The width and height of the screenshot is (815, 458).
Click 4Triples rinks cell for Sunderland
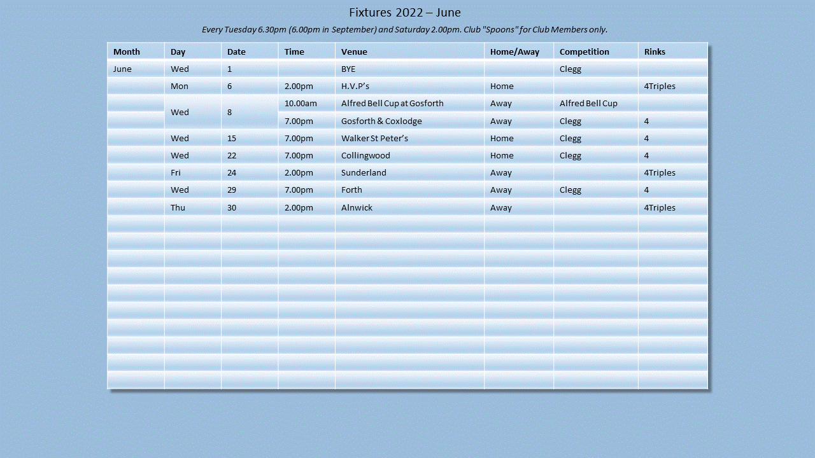click(x=660, y=172)
